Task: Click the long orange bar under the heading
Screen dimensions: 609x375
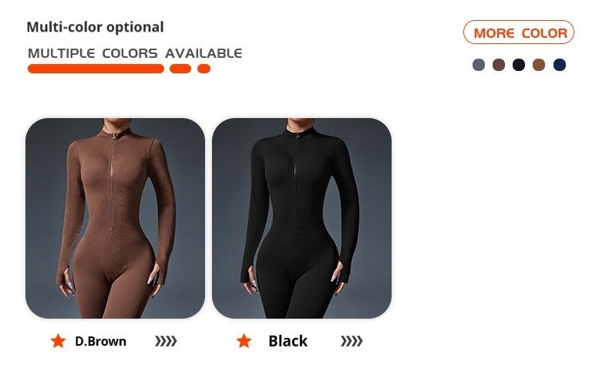Action: [96, 69]
